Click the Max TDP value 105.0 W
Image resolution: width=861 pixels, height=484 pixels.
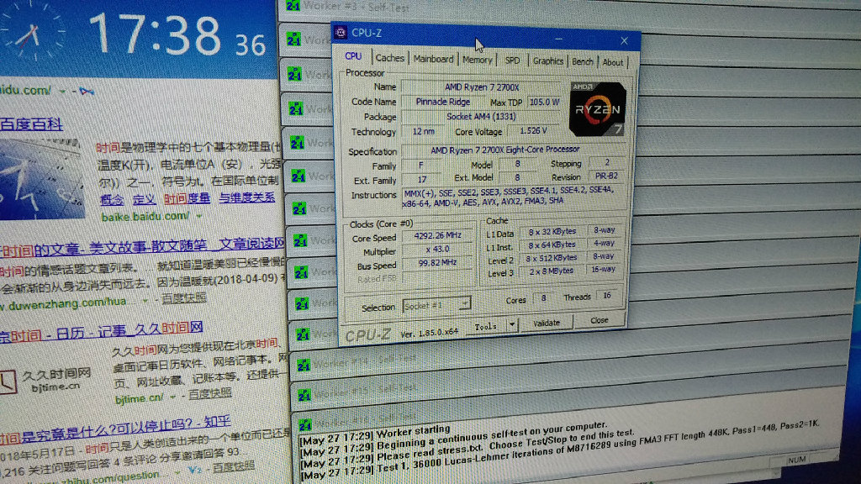coord(544,102)
